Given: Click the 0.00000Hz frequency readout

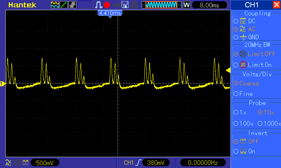Looking at the screenshot, I should click(x=203, y=163).
